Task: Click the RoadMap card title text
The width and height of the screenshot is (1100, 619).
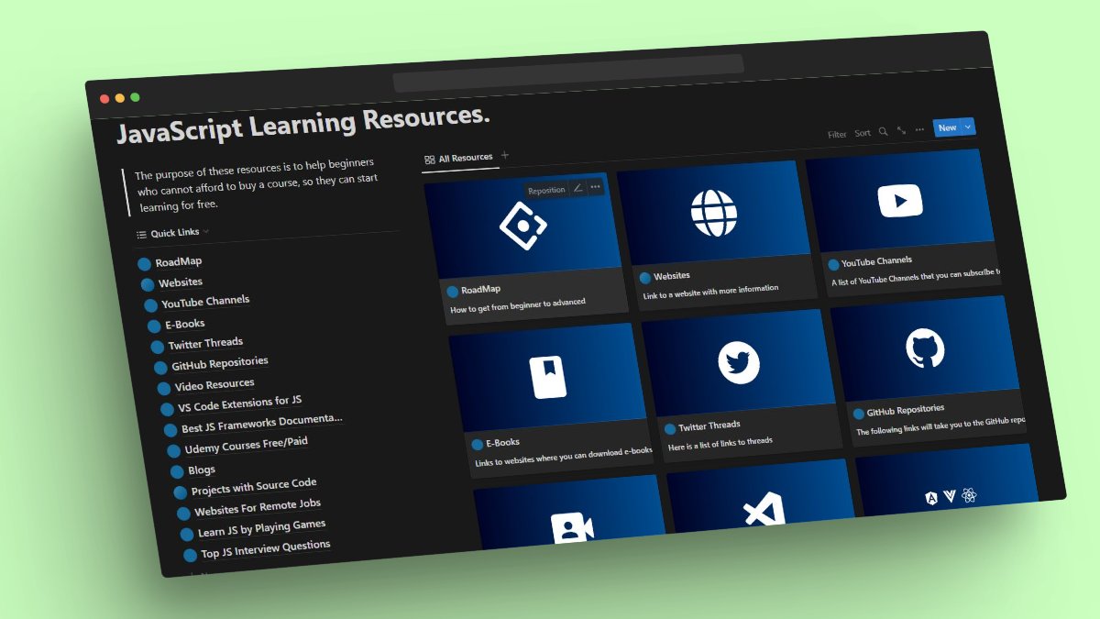Action: click(x=480, y=290)
